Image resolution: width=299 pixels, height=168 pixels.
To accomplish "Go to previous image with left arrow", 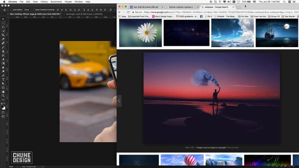I will [119, 101].
